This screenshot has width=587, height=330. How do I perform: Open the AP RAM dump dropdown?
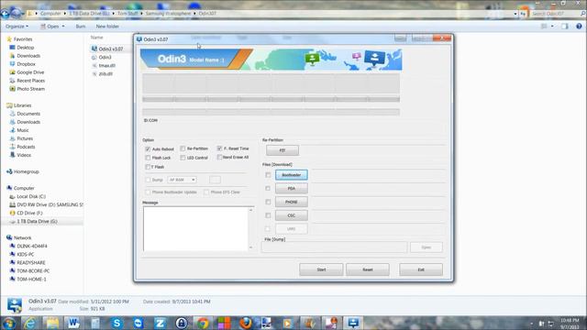pyautogui.click(x=182, y=180)
